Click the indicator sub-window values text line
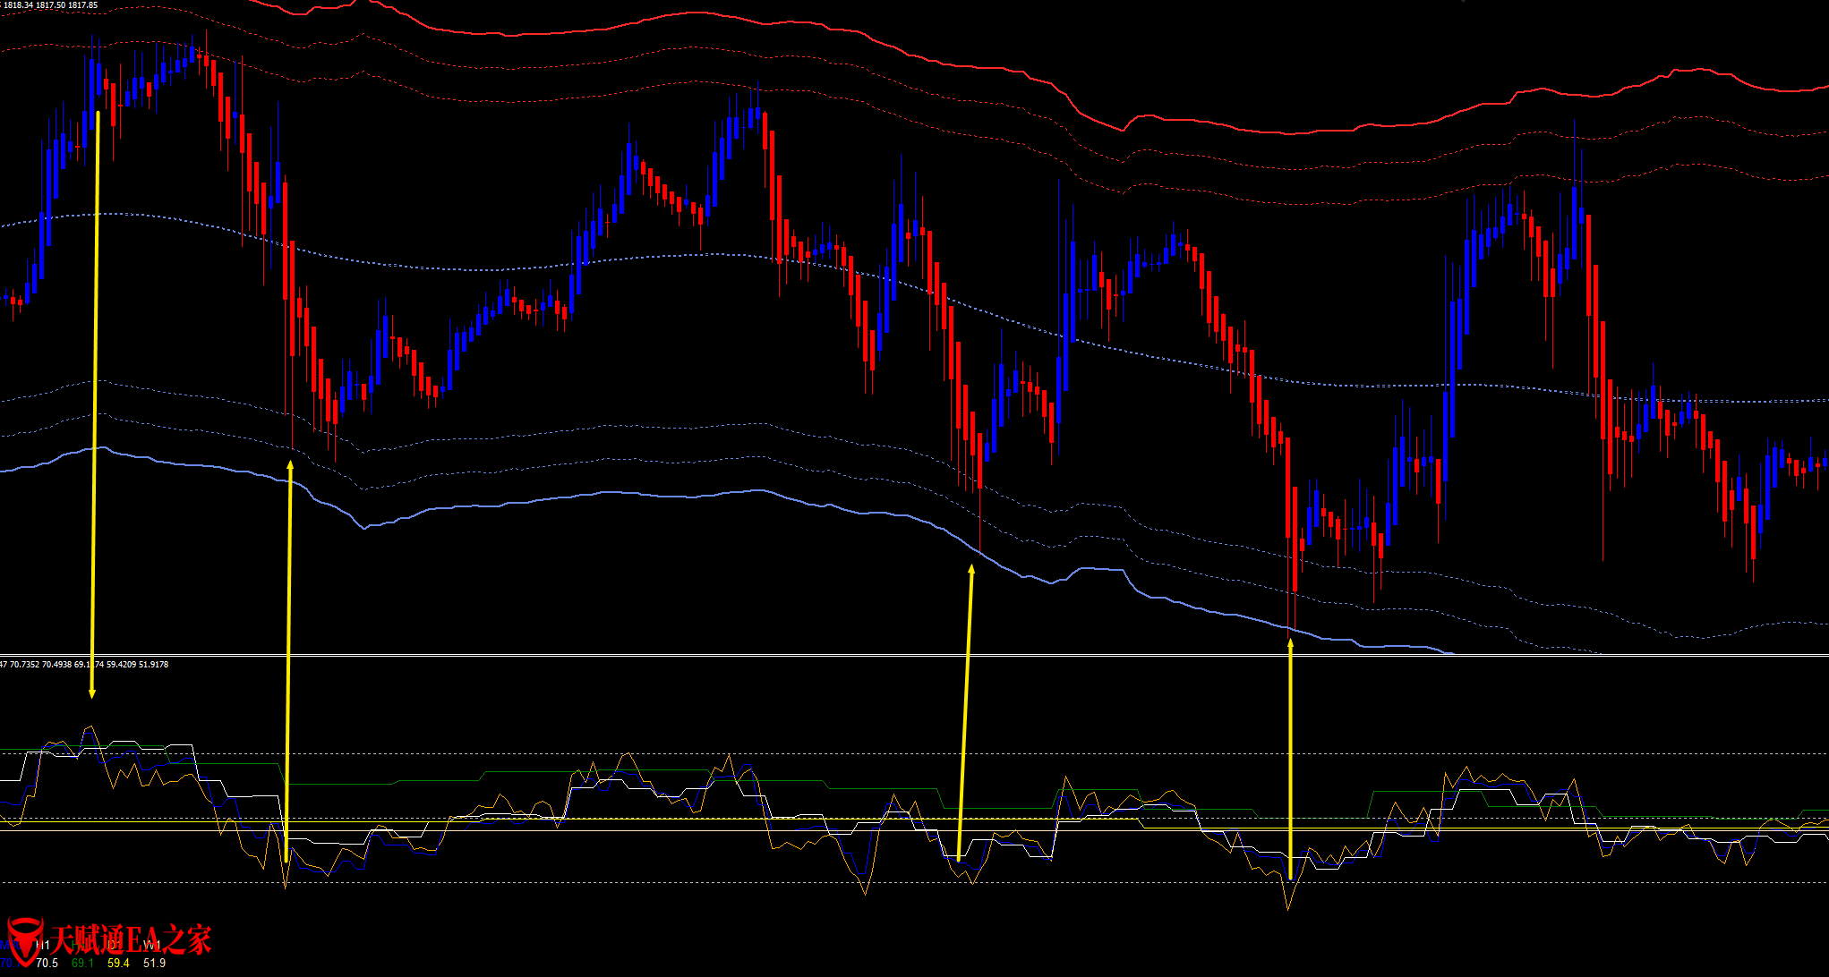The image size is (1829, 977). point(86,665)
